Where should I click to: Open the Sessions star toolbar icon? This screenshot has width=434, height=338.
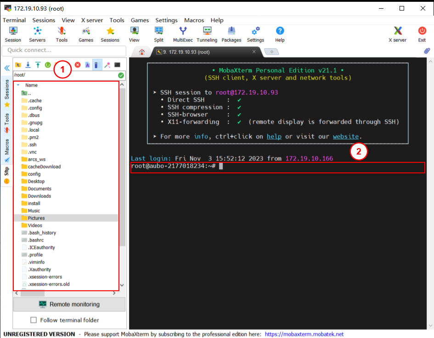point(110,34)
